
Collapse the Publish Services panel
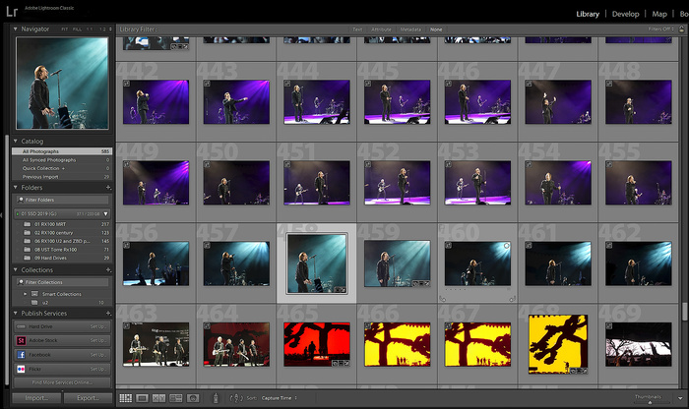[15, 314]
